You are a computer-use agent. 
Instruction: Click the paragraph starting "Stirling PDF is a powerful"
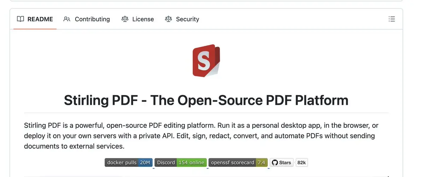click(x=201, y=135)
